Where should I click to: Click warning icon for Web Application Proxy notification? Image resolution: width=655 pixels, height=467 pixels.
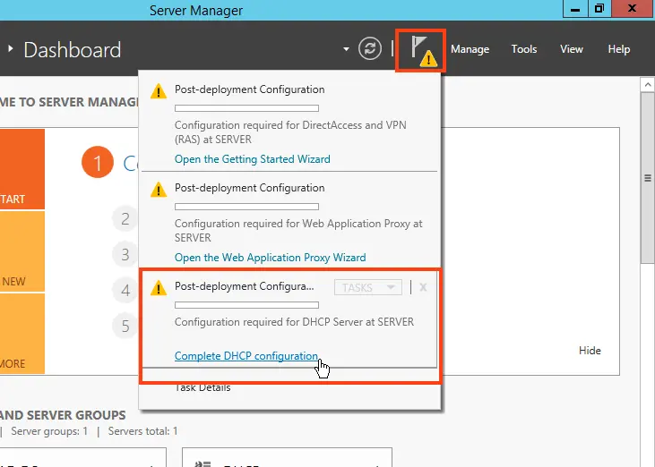coord(159,189)
